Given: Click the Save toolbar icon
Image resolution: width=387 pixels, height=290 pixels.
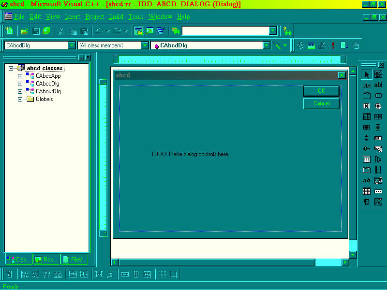Looking at the screenshot, I should click(x=36, y=31).
